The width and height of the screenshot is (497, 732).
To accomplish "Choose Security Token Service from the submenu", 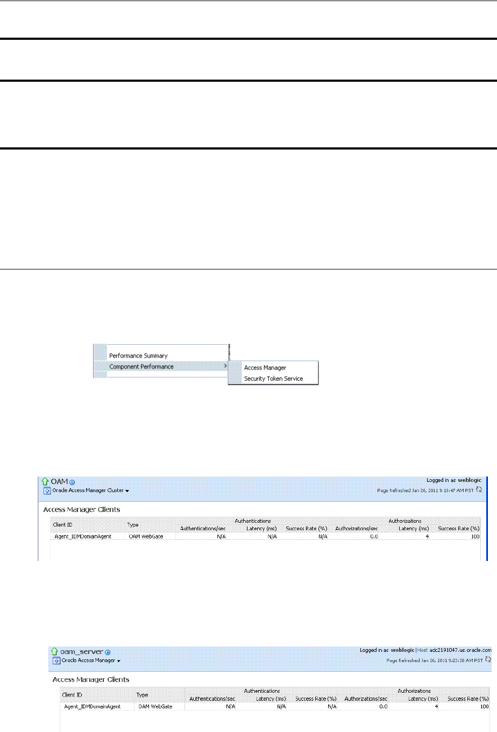I will [x=273, y=379].
